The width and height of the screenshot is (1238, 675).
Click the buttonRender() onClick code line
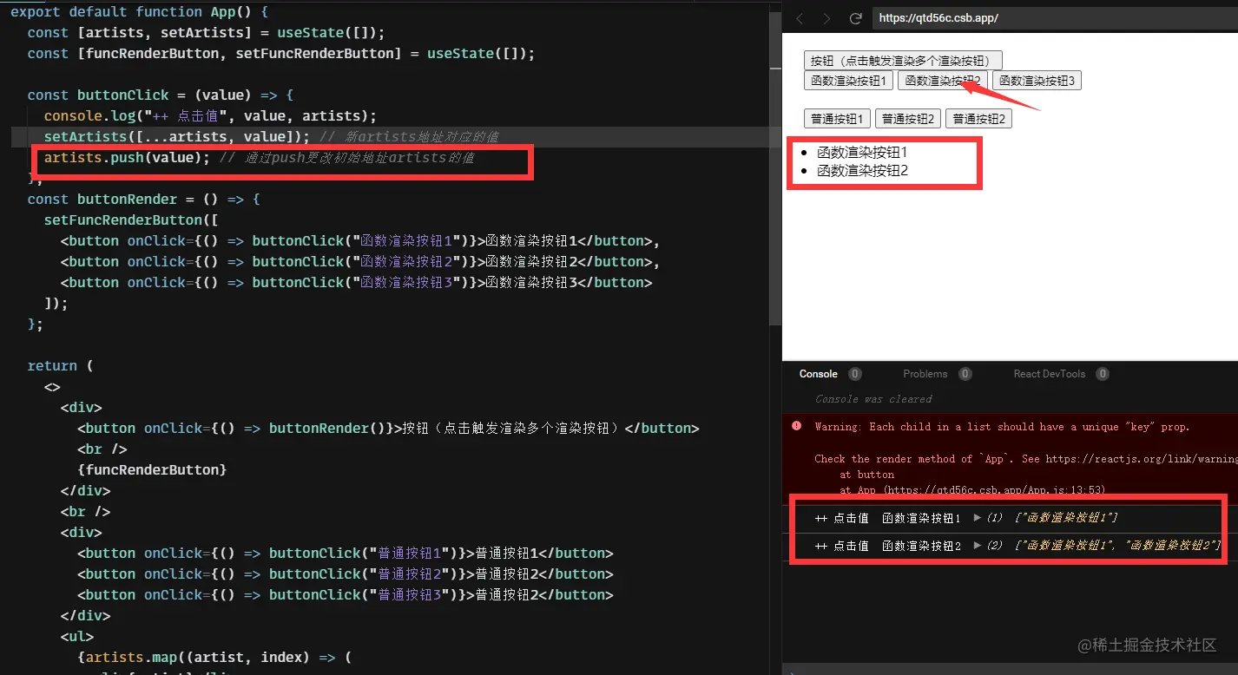tap(388, 428)
